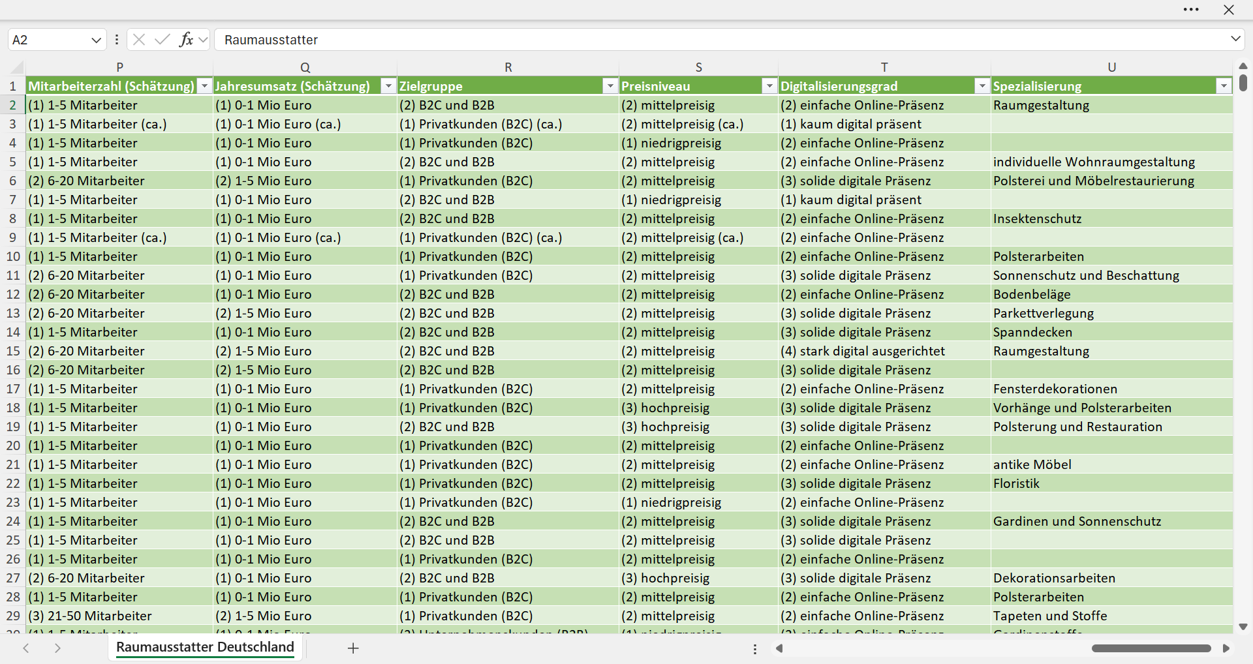Open the three-dot more options menu
Image resolution: width=1253 pixels, height=664 pixels.
coord(1191,10)
